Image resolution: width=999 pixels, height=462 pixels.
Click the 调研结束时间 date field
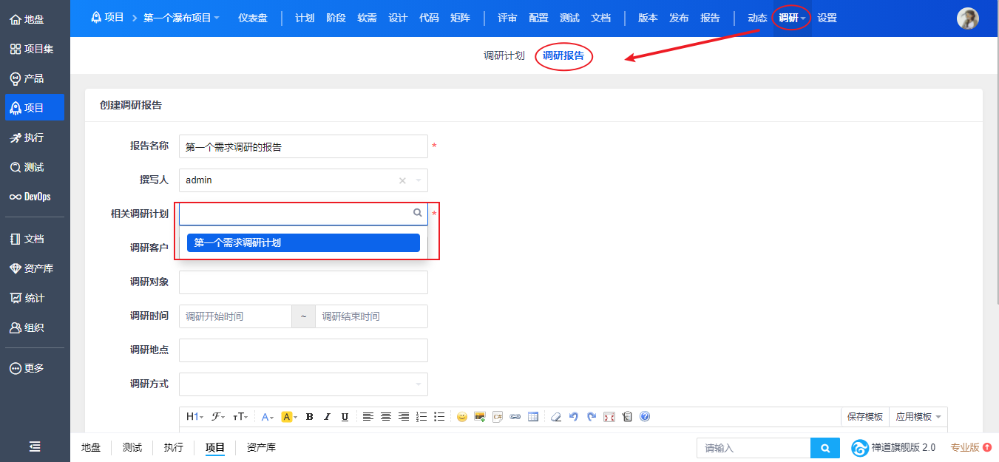pyautogui.click(x=371, y=316)
